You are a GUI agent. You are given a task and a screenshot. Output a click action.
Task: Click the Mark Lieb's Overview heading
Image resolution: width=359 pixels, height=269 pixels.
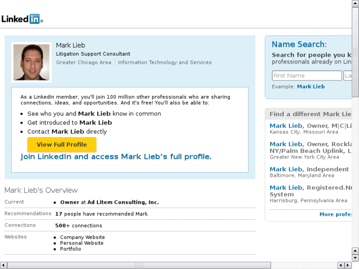tap(41, 190)
